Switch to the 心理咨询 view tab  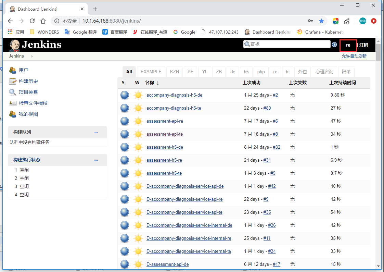click(x=324, y=72)
